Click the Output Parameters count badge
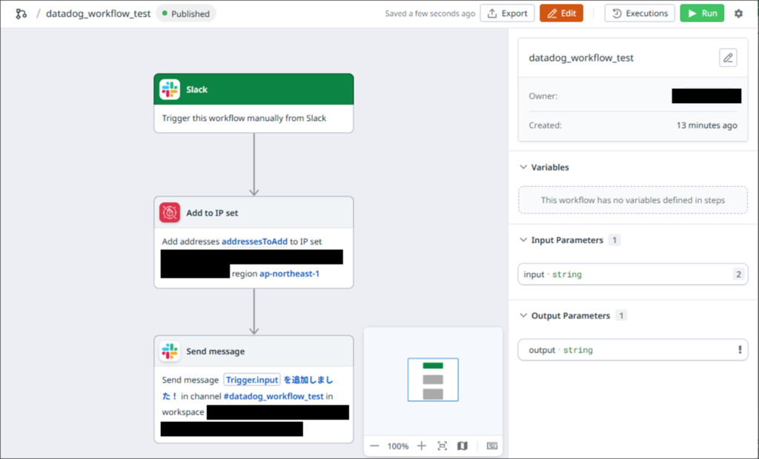Image resolution: width=759 pixels, height=459 pixels. point(621,315)
